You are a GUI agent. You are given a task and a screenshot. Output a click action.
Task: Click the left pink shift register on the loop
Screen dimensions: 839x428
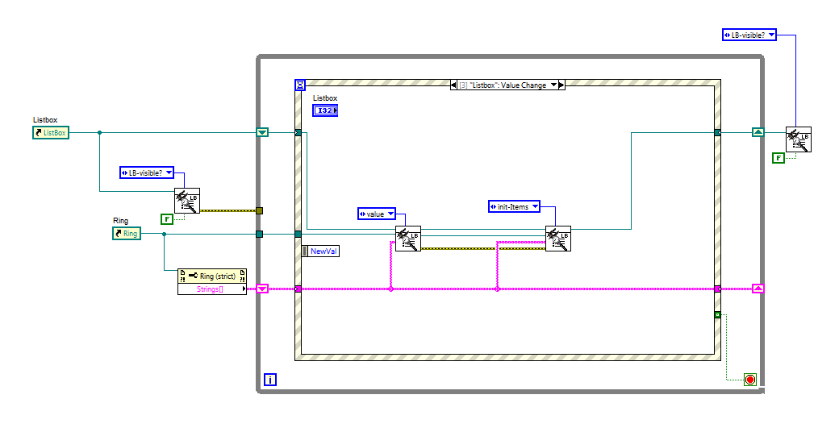tap(262, 289)
